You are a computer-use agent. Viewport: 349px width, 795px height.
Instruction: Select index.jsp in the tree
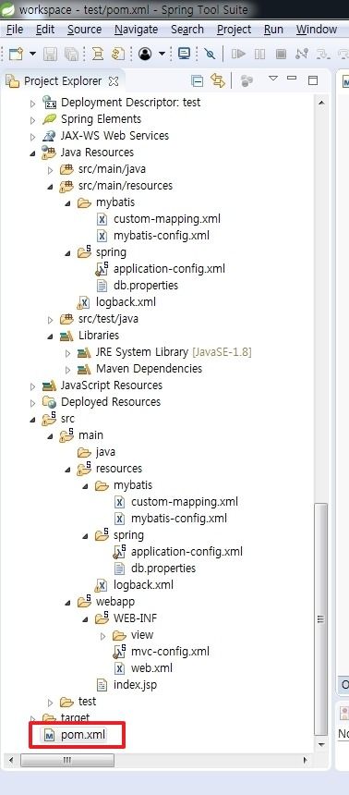coord(135,685)
